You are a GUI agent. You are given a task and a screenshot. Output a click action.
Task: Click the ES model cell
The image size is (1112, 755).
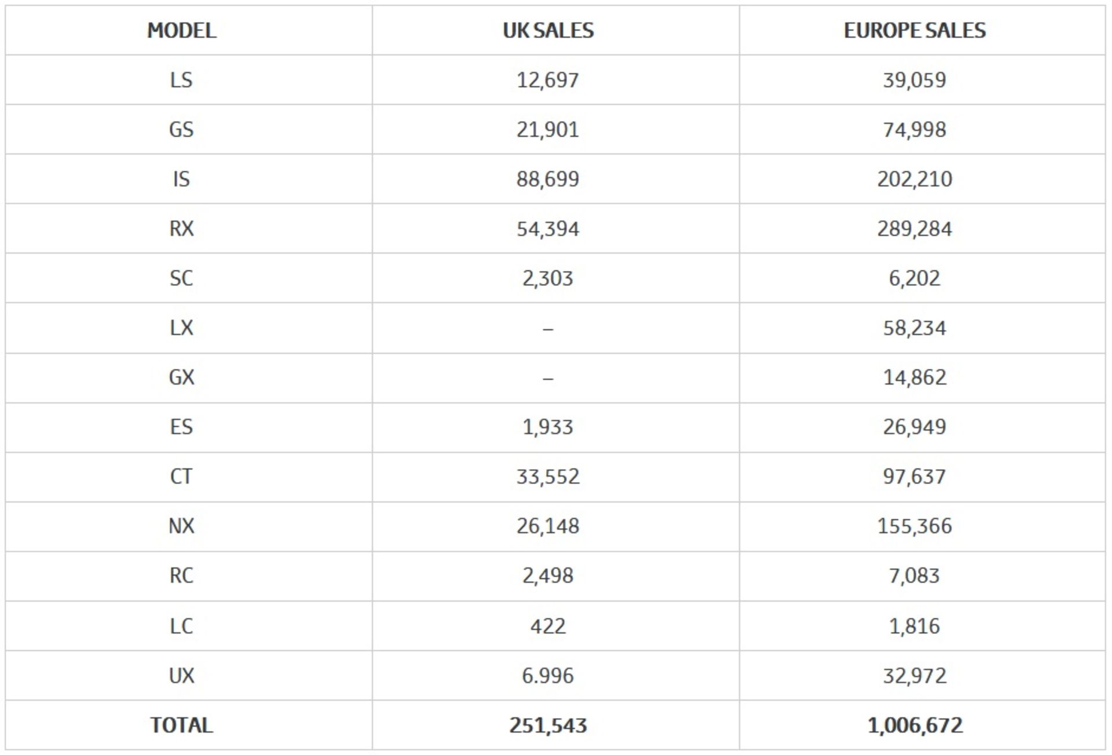click(x=181, y=427)
